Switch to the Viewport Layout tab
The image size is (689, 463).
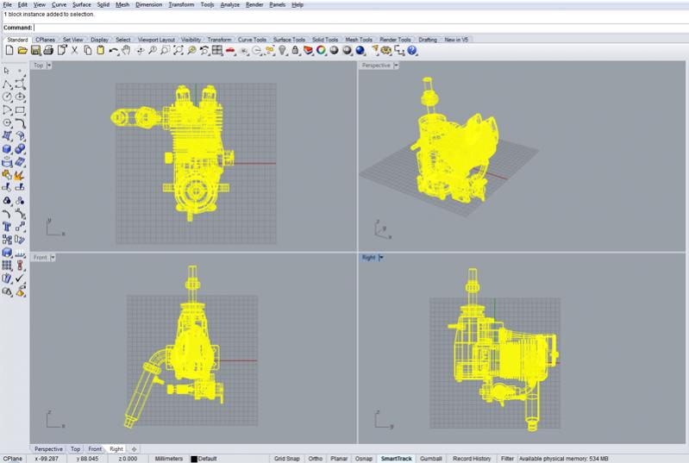tap(156, 40)
